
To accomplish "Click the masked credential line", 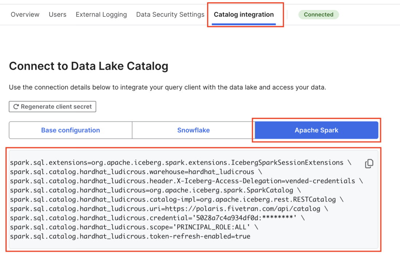I will pos(157,218).
